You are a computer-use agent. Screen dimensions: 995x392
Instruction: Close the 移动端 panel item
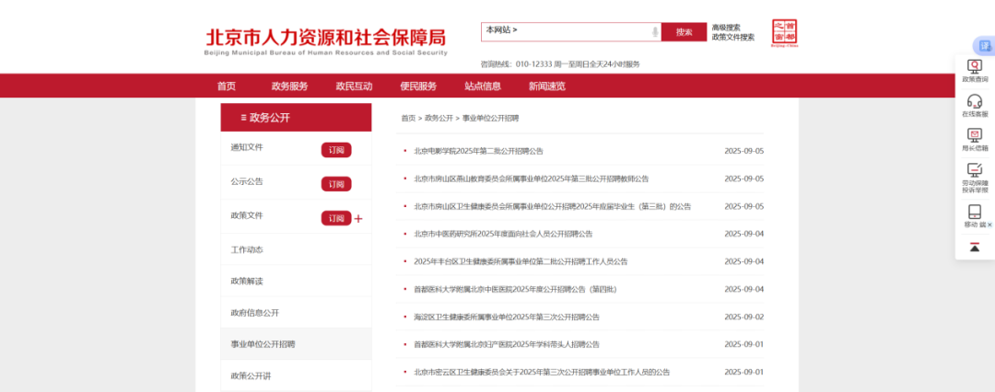(x=990, y=225)
